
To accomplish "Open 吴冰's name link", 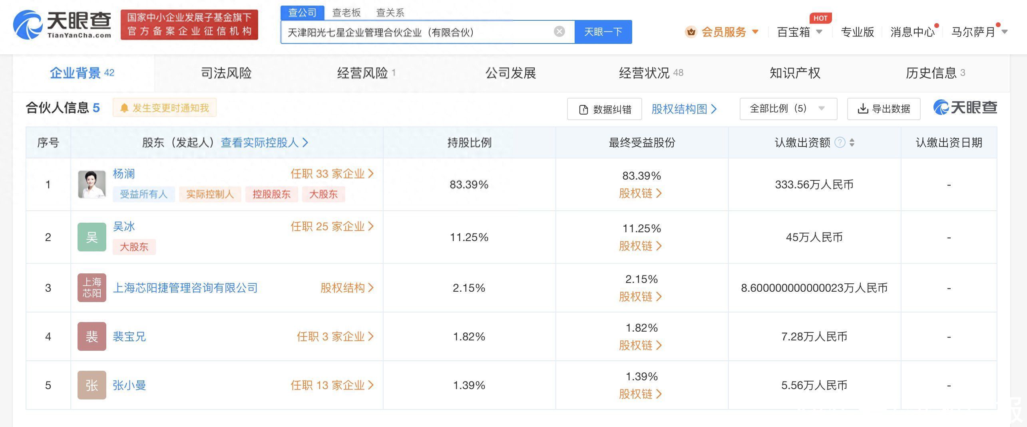I will (124, 226).
